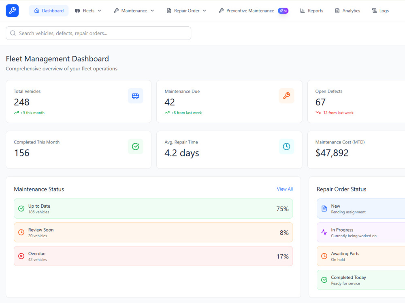Open the Fleets menu
Image resolution: width=405 pixels, height=303 pixels.
[88, 11]
